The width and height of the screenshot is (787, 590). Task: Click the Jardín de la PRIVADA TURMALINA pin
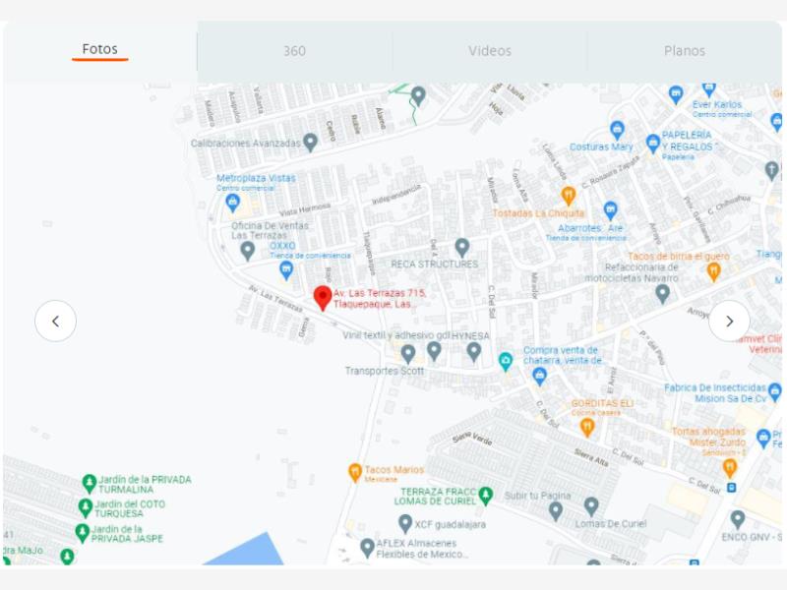(89, 484)
